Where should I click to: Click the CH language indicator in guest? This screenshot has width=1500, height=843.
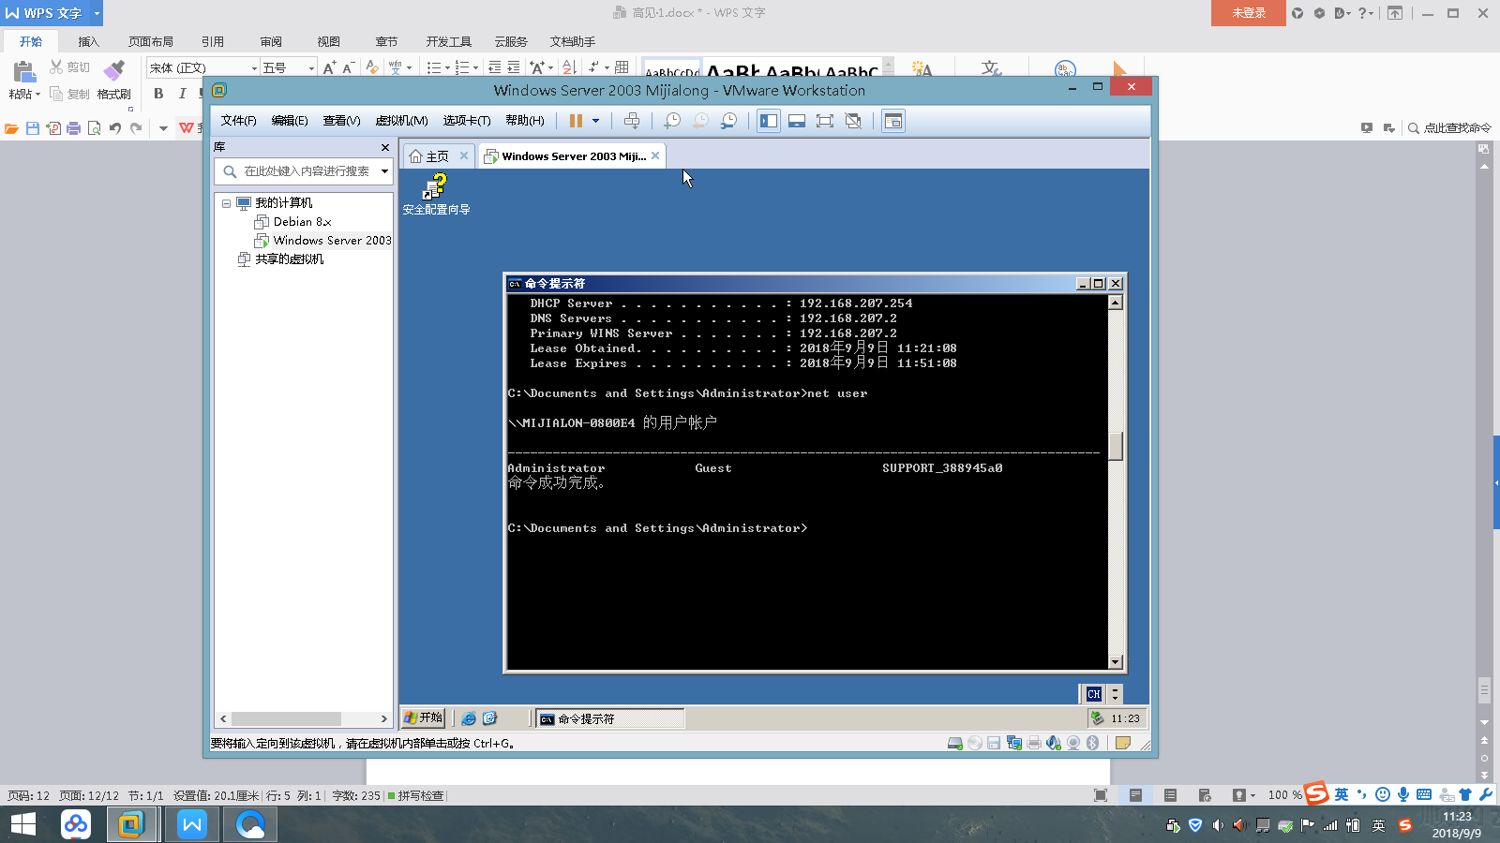[1094, 694]
